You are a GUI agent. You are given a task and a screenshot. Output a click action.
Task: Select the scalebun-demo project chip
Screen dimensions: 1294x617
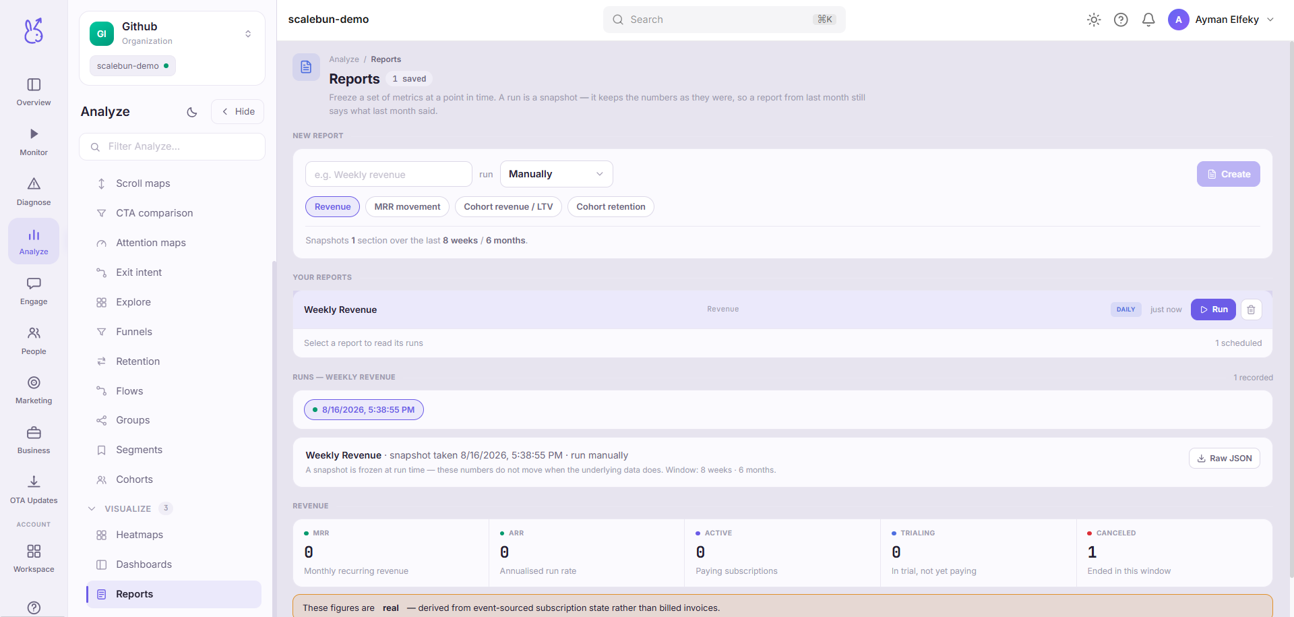pos(132,66)
